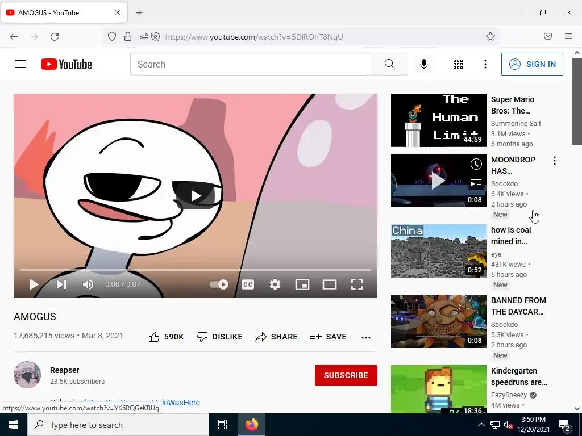Open the Windows notification center
The width and height of the screenshot is (582, 436).
(564, 425)
